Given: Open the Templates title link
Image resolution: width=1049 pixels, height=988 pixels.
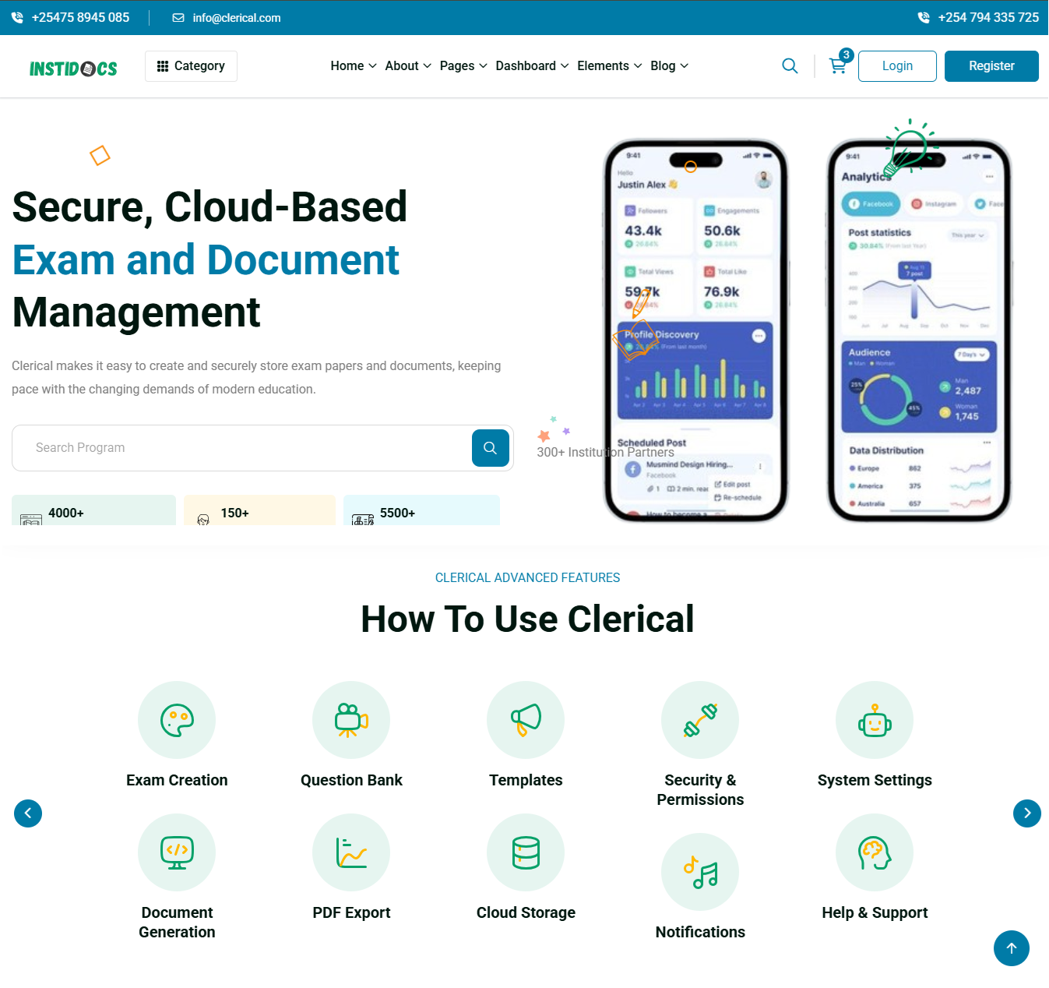Looking at the screenshot, I should click(526, 780).
